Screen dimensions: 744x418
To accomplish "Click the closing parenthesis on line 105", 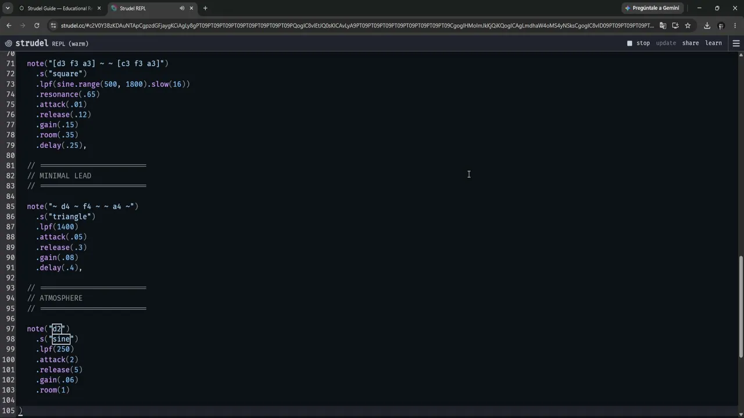I will pyautogui.click(x=20, y=410).
